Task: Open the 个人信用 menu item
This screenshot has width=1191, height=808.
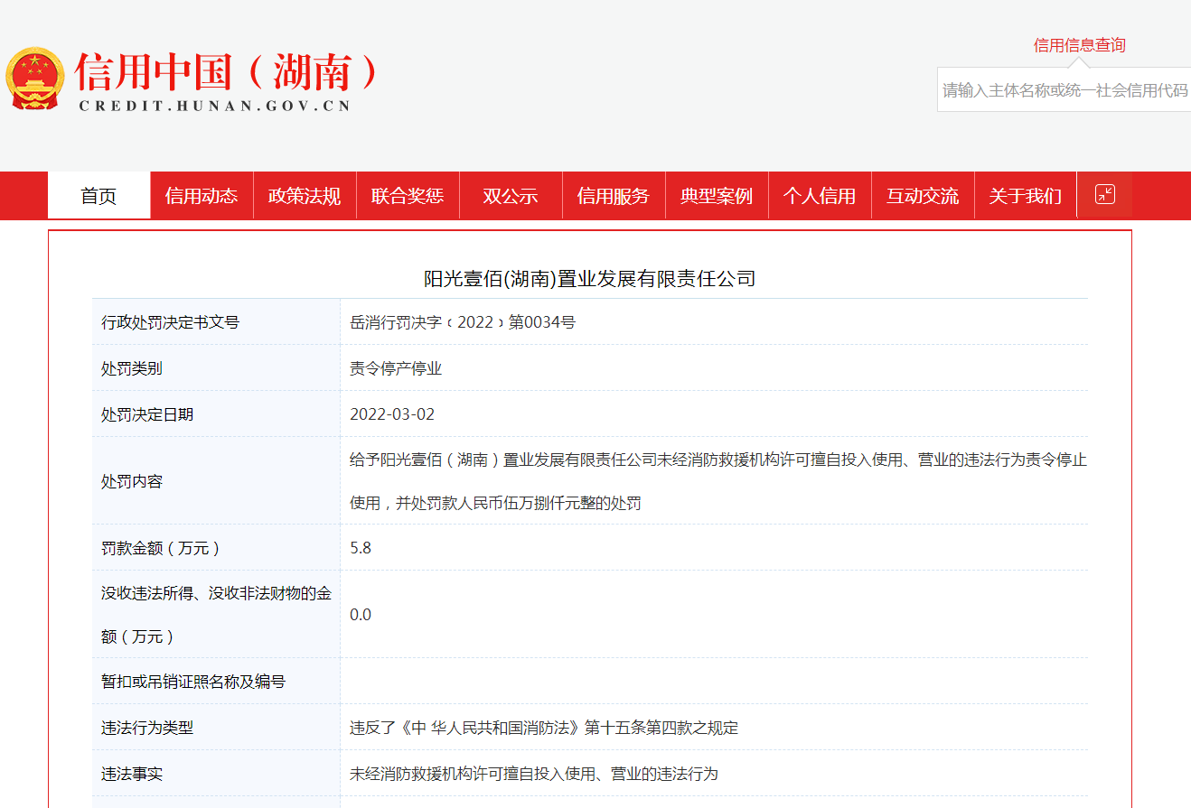Action: [x=820, y=196]
